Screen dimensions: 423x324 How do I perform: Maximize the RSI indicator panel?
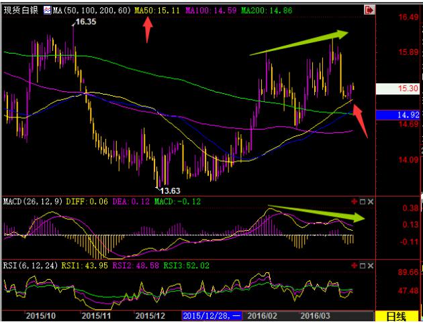tap(362, 266)
